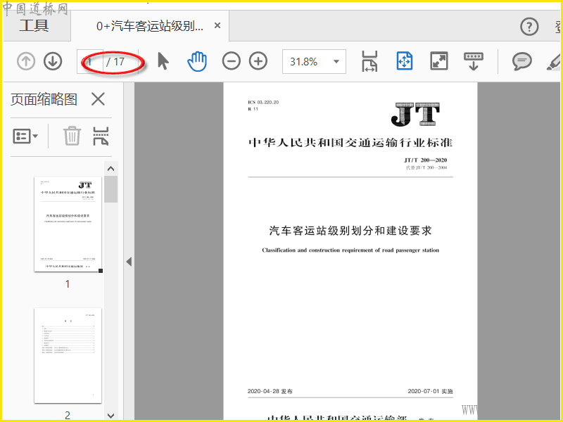Viewport: 563px width, 422px height.
Task: Click the ICS 03.220.20 code text
Action: (x=263, y=102)
